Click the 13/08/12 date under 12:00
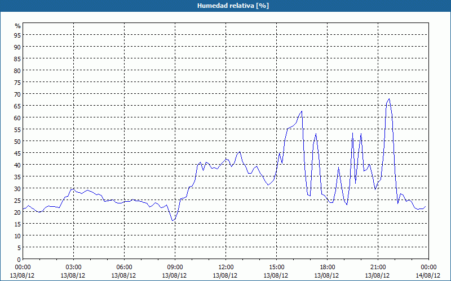 tap(225, 275)
